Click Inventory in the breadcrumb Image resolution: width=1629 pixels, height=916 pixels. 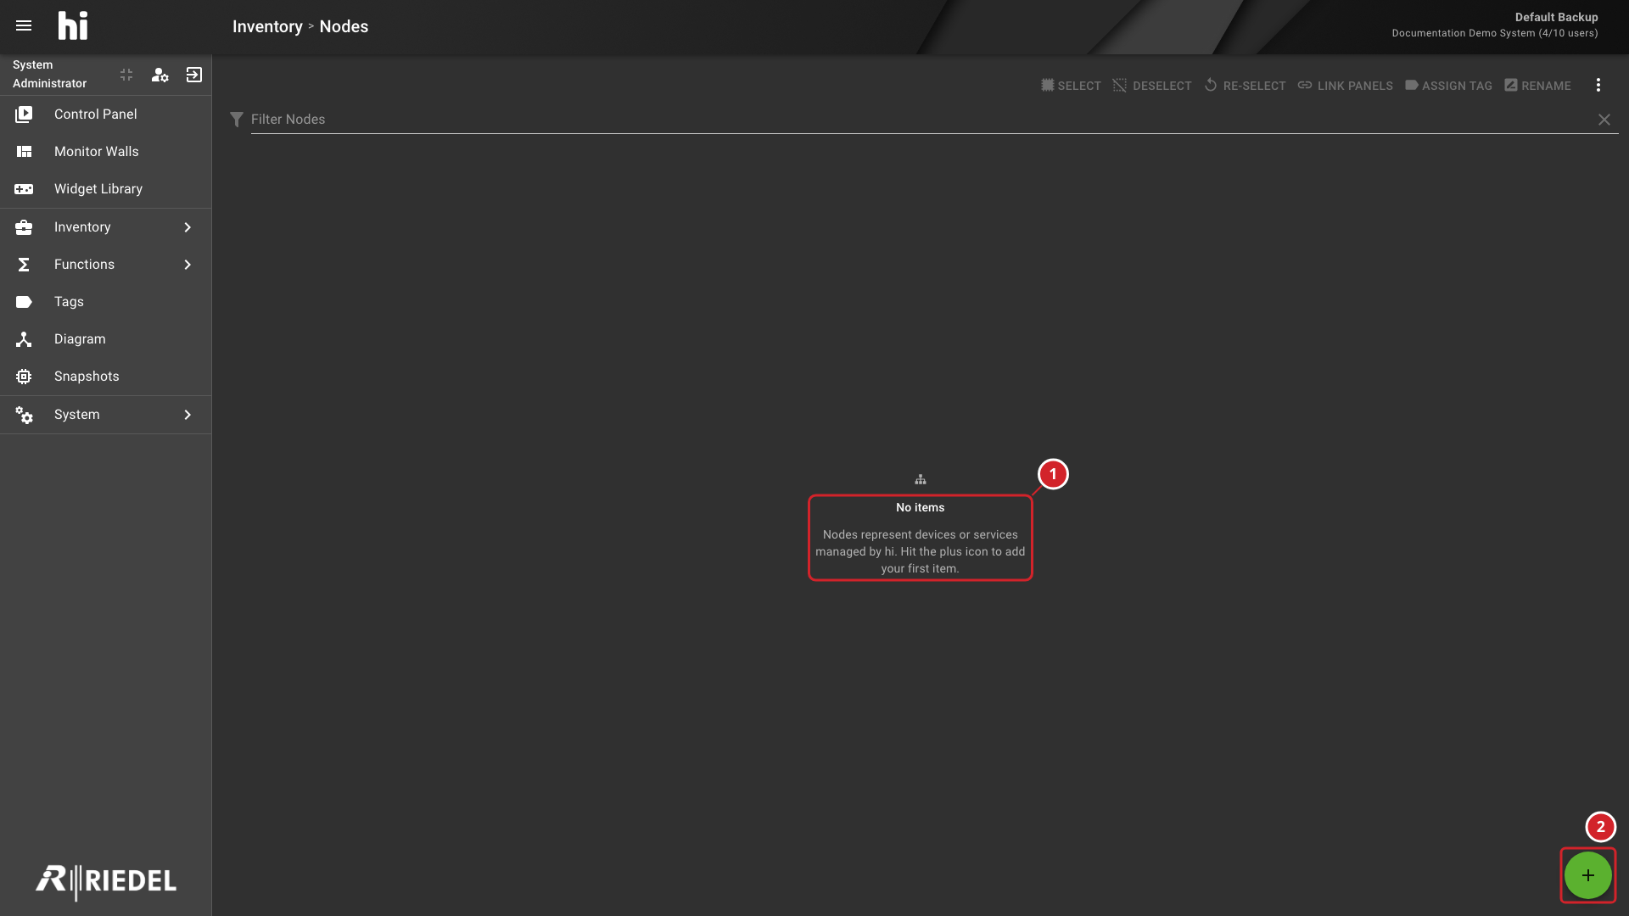pos(267,26)
